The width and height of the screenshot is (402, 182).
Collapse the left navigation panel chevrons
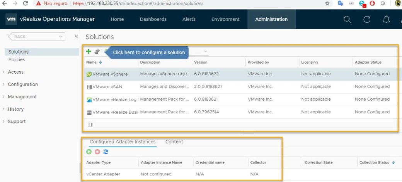(x=76, y=36)
